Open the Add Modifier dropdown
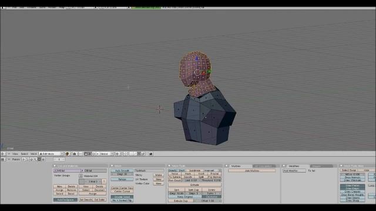The height and width of the screenshot is (211, 376). pos(294,171)
